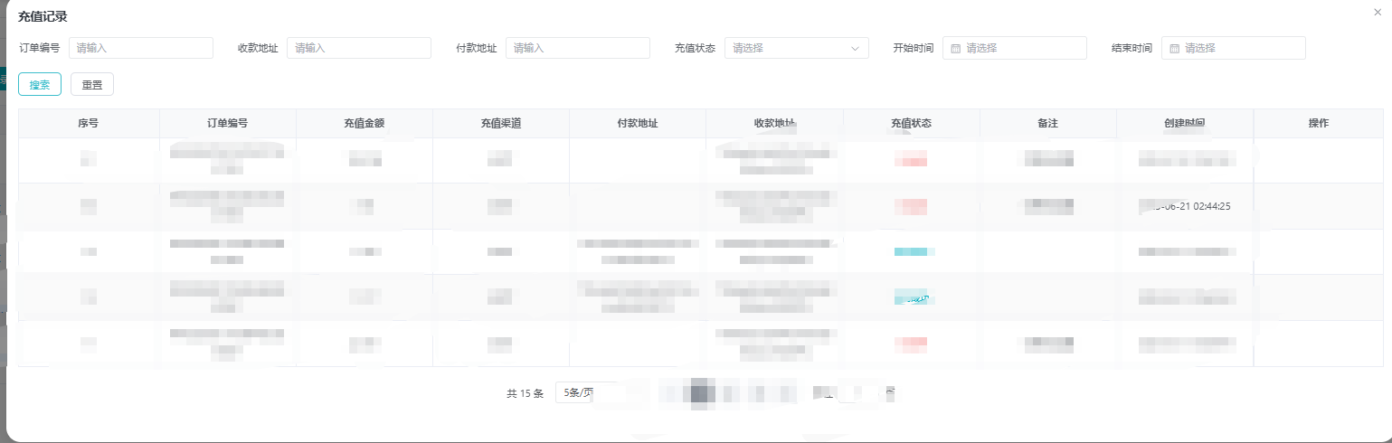Click the 充值渠道 column header
Screen dimensions: 1392x443
(500, 124)
